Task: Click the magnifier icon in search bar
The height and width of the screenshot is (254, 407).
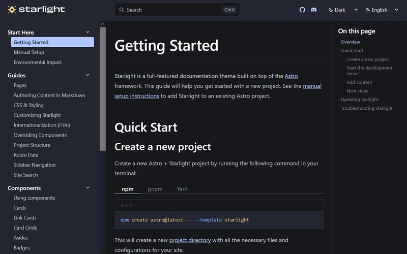Action: [121, 10]
